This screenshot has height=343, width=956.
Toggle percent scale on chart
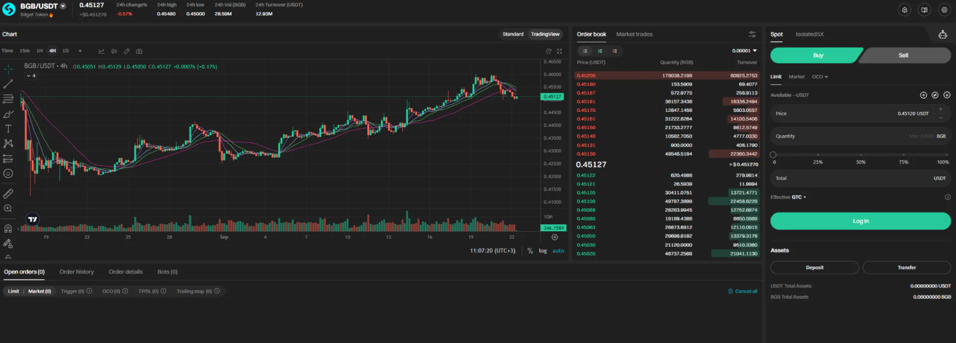click(x=530, y=251)
